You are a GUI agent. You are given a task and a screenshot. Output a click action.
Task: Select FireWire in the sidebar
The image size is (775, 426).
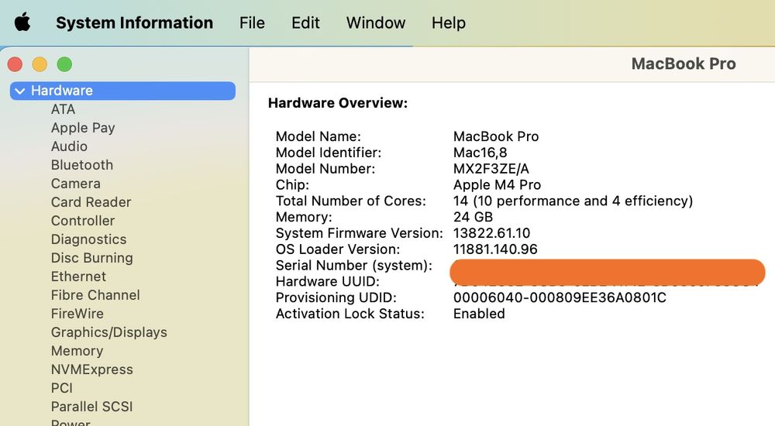(x=77, y=314)
